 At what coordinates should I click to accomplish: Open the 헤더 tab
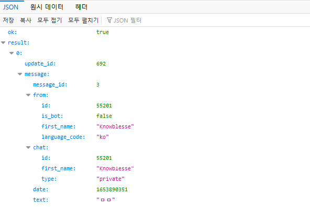(81, 7)
